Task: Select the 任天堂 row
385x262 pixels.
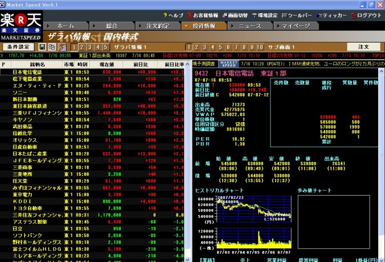Action: point(92,181)
